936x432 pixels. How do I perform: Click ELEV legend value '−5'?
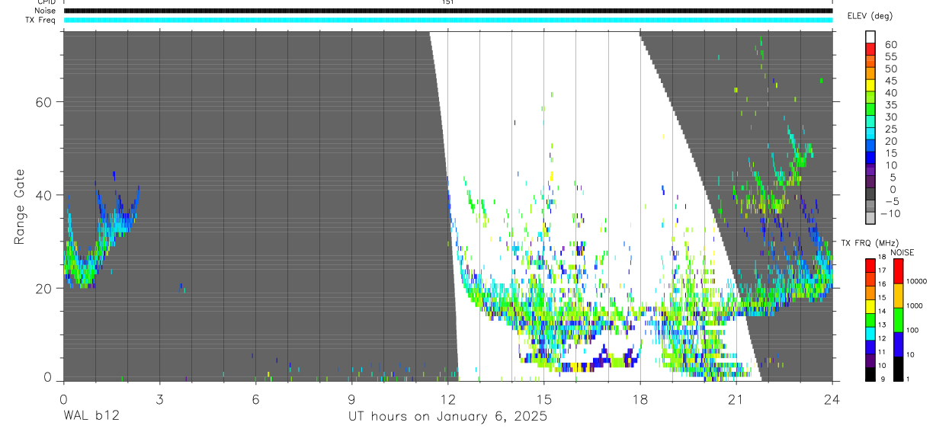(893, 201)
